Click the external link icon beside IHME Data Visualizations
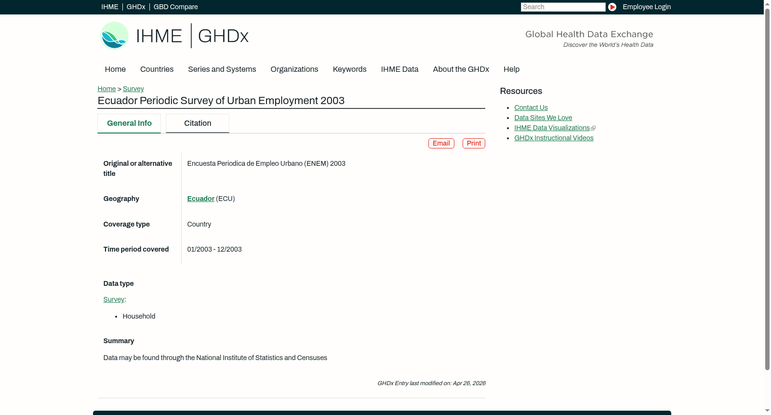Image resolution: width=771 pixels, height=415 pixels. [x=593, y=128]
